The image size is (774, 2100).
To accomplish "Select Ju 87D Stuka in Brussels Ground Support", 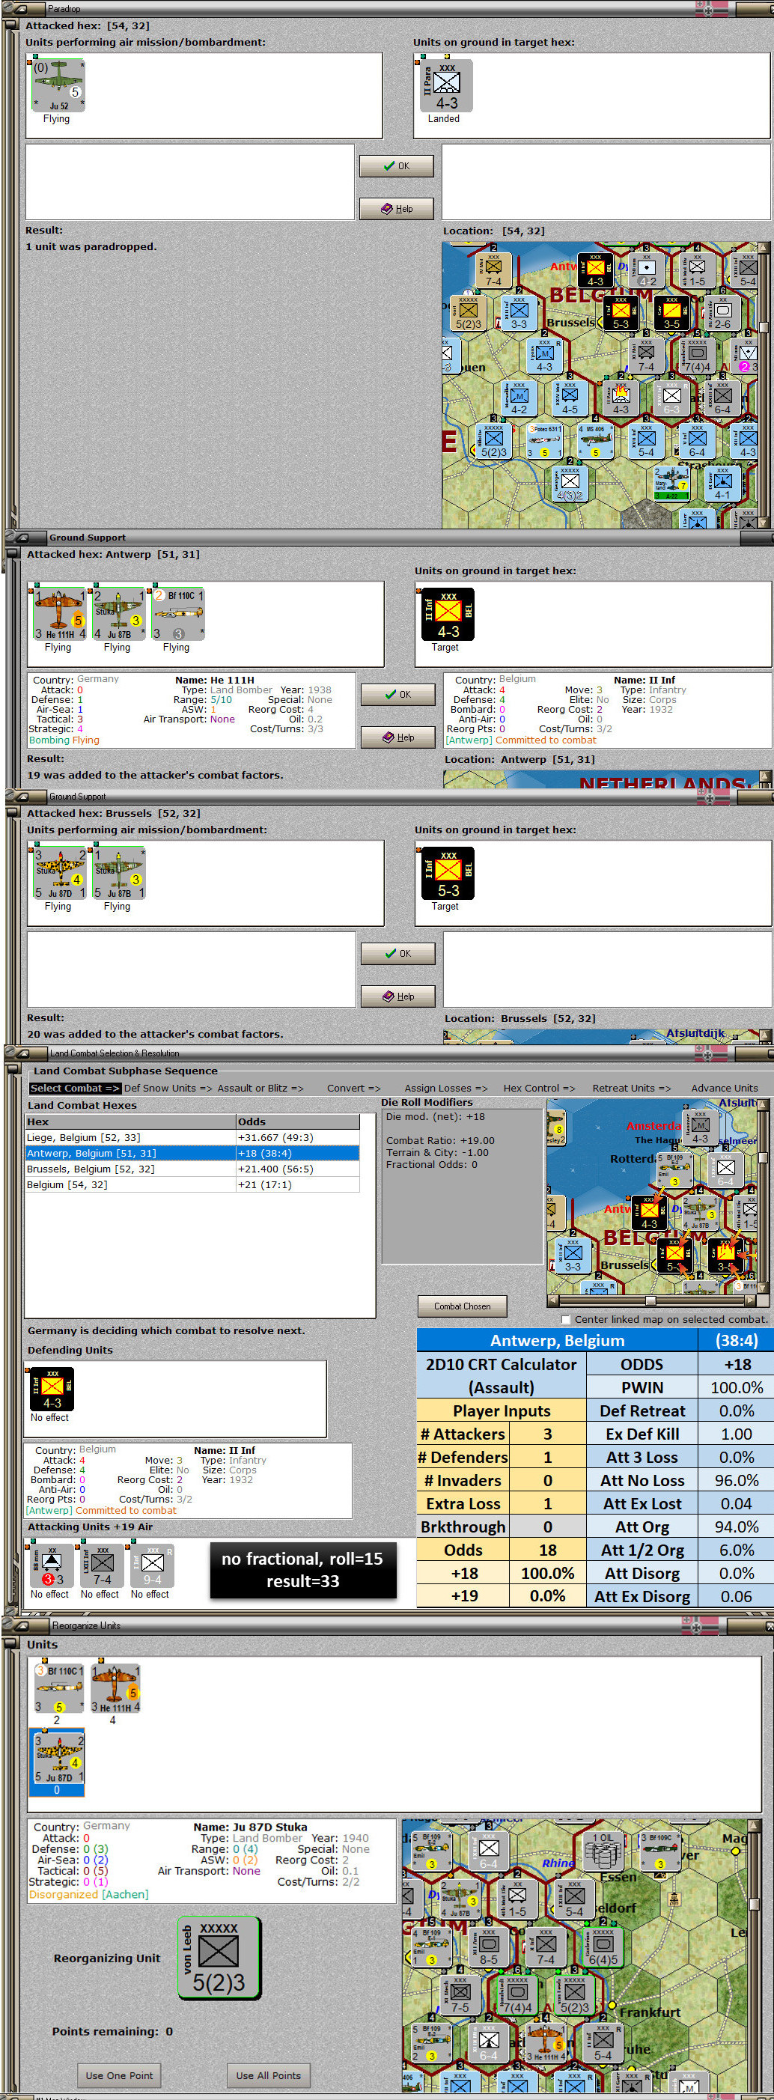I will 58,872.
